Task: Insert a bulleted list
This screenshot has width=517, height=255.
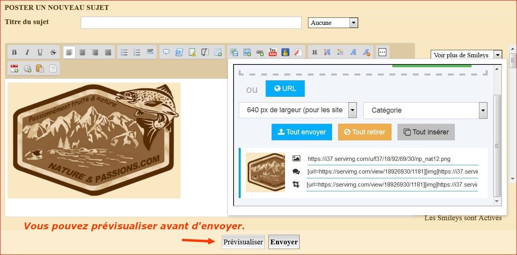Action: [x=124, y=52]
